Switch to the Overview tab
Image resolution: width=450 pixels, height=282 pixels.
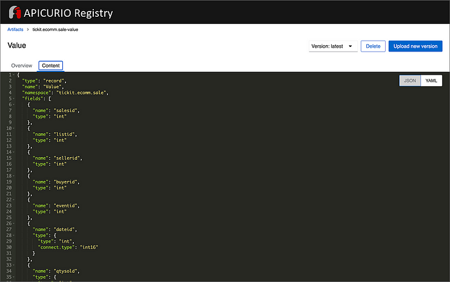click(21, 66)
